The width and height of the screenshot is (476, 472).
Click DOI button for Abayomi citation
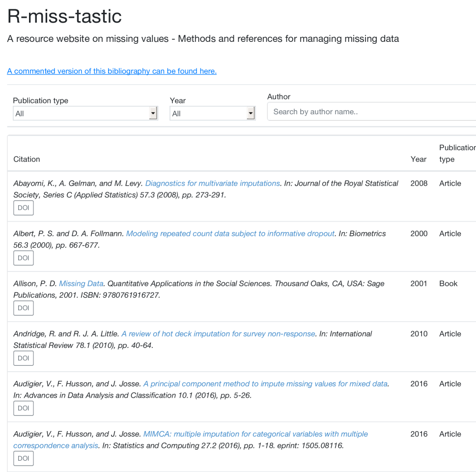click(24, 208)
